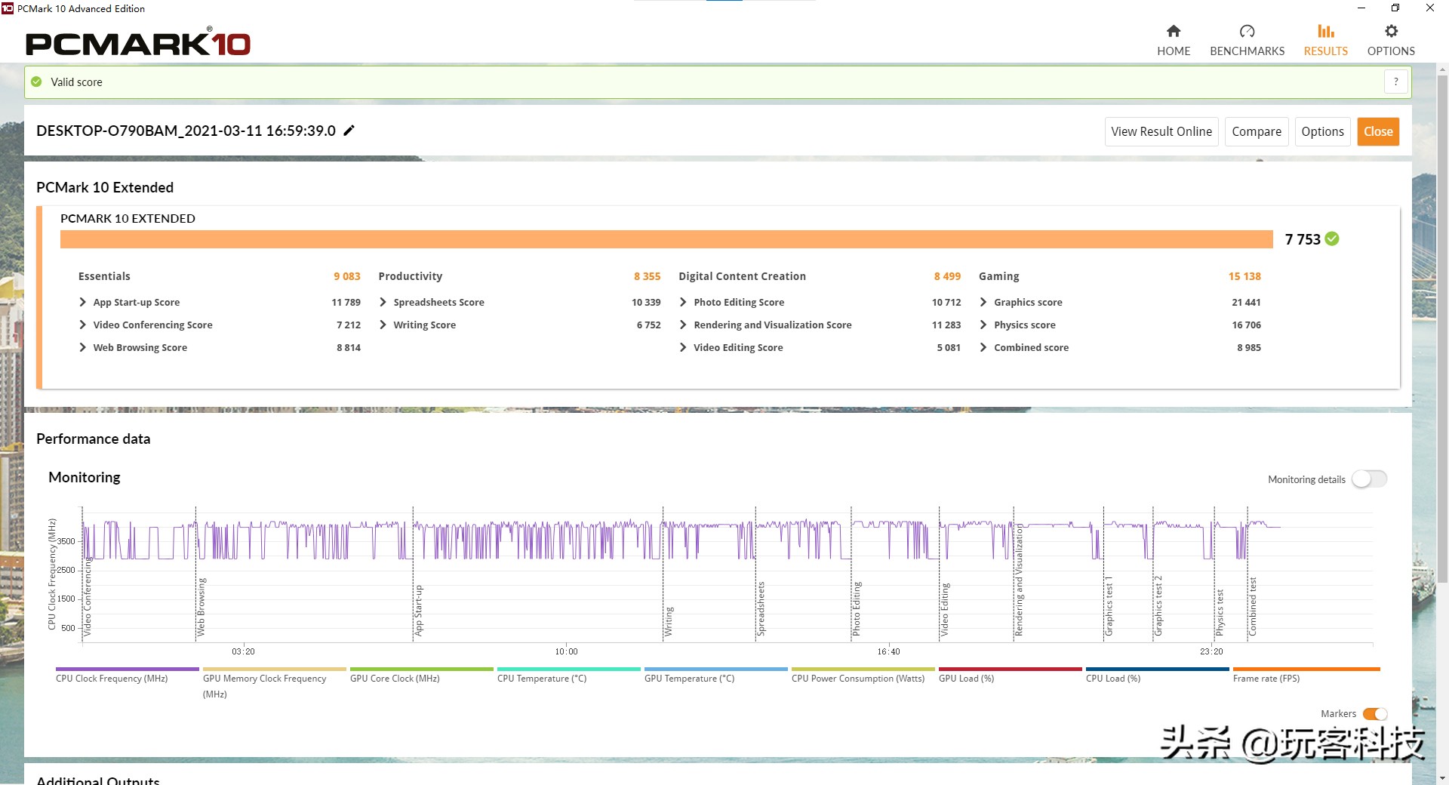Image resolution: width=1449 pixels, height=785 pixels.
Task: Expand the App Start-up Score row
Action: coord(83,302)
